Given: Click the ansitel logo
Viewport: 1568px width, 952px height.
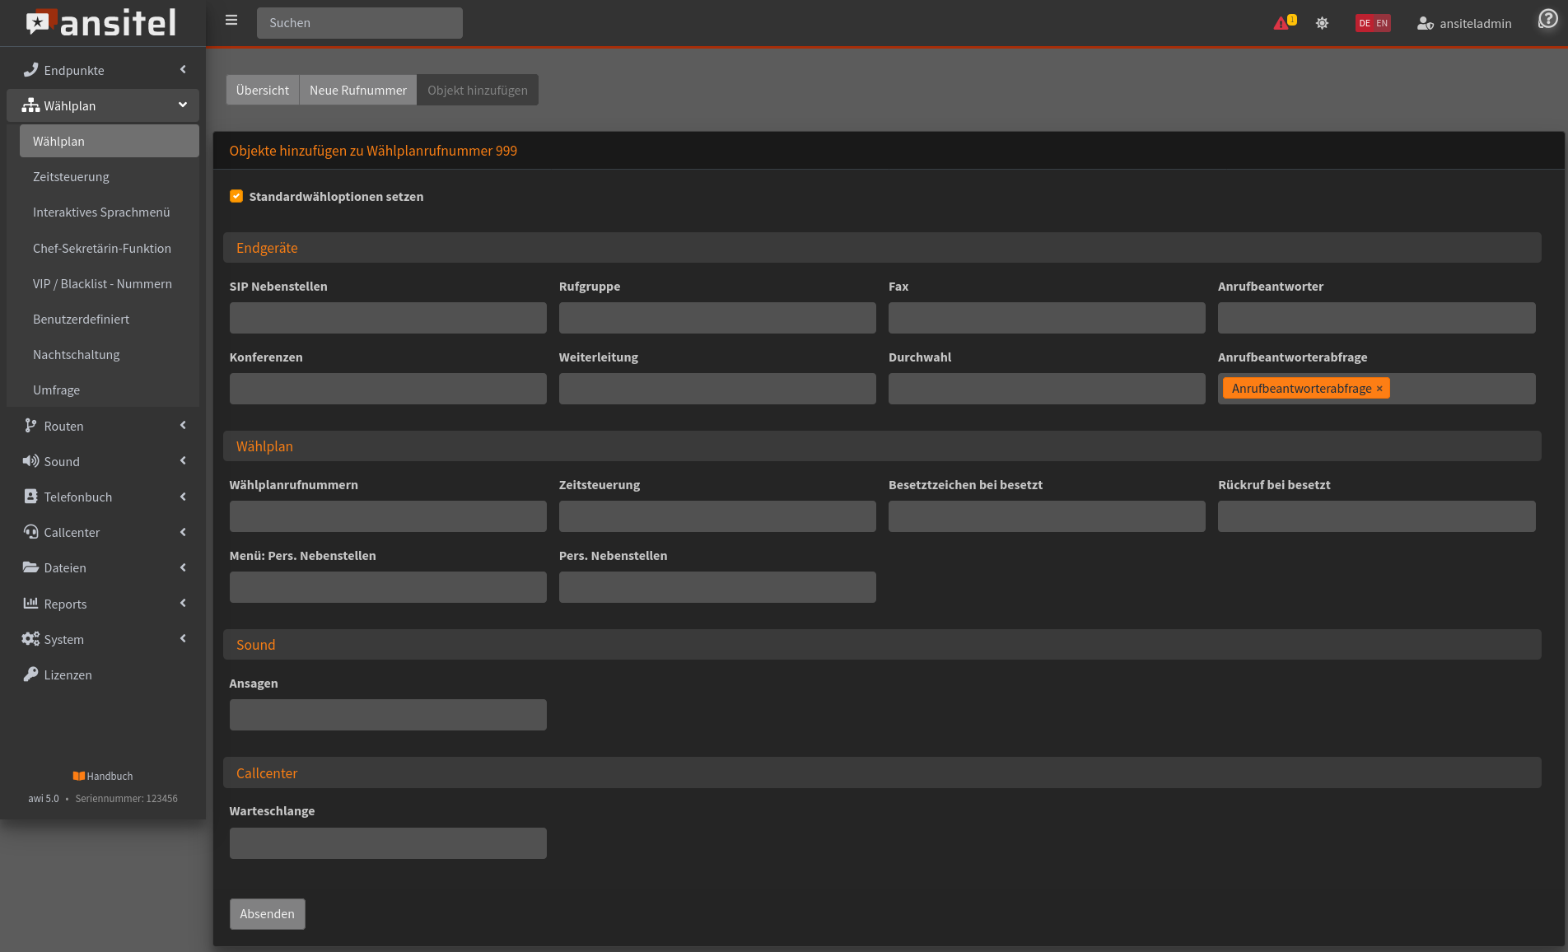Looking at the screenshot, I should coord(102,23).
